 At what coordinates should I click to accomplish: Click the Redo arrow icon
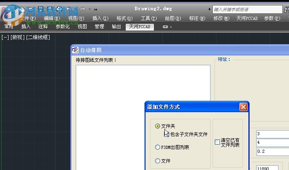point(82,9)
